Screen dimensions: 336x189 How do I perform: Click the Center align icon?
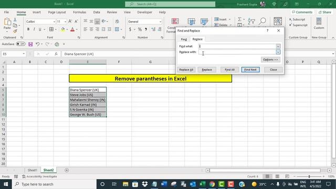click(91, 29)
